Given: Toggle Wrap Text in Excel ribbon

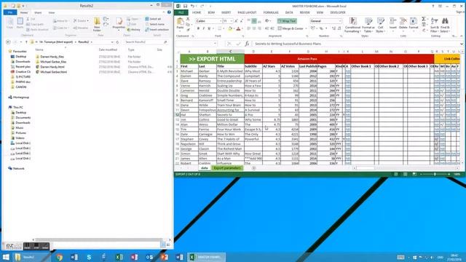Looking at the screenshot, I should pos(287,21).
